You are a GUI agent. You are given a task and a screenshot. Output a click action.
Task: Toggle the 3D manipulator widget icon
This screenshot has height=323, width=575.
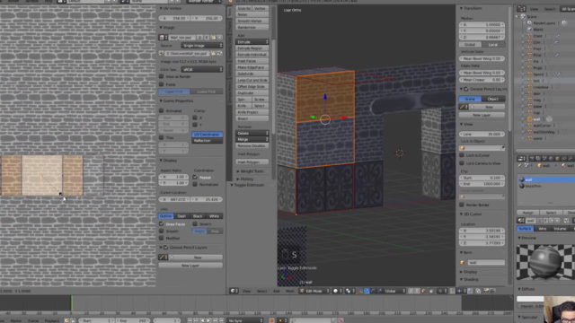click(x=360, y=291)
